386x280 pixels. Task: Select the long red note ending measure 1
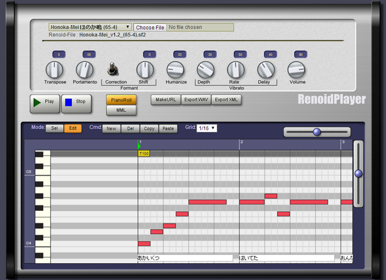[207, 202]
